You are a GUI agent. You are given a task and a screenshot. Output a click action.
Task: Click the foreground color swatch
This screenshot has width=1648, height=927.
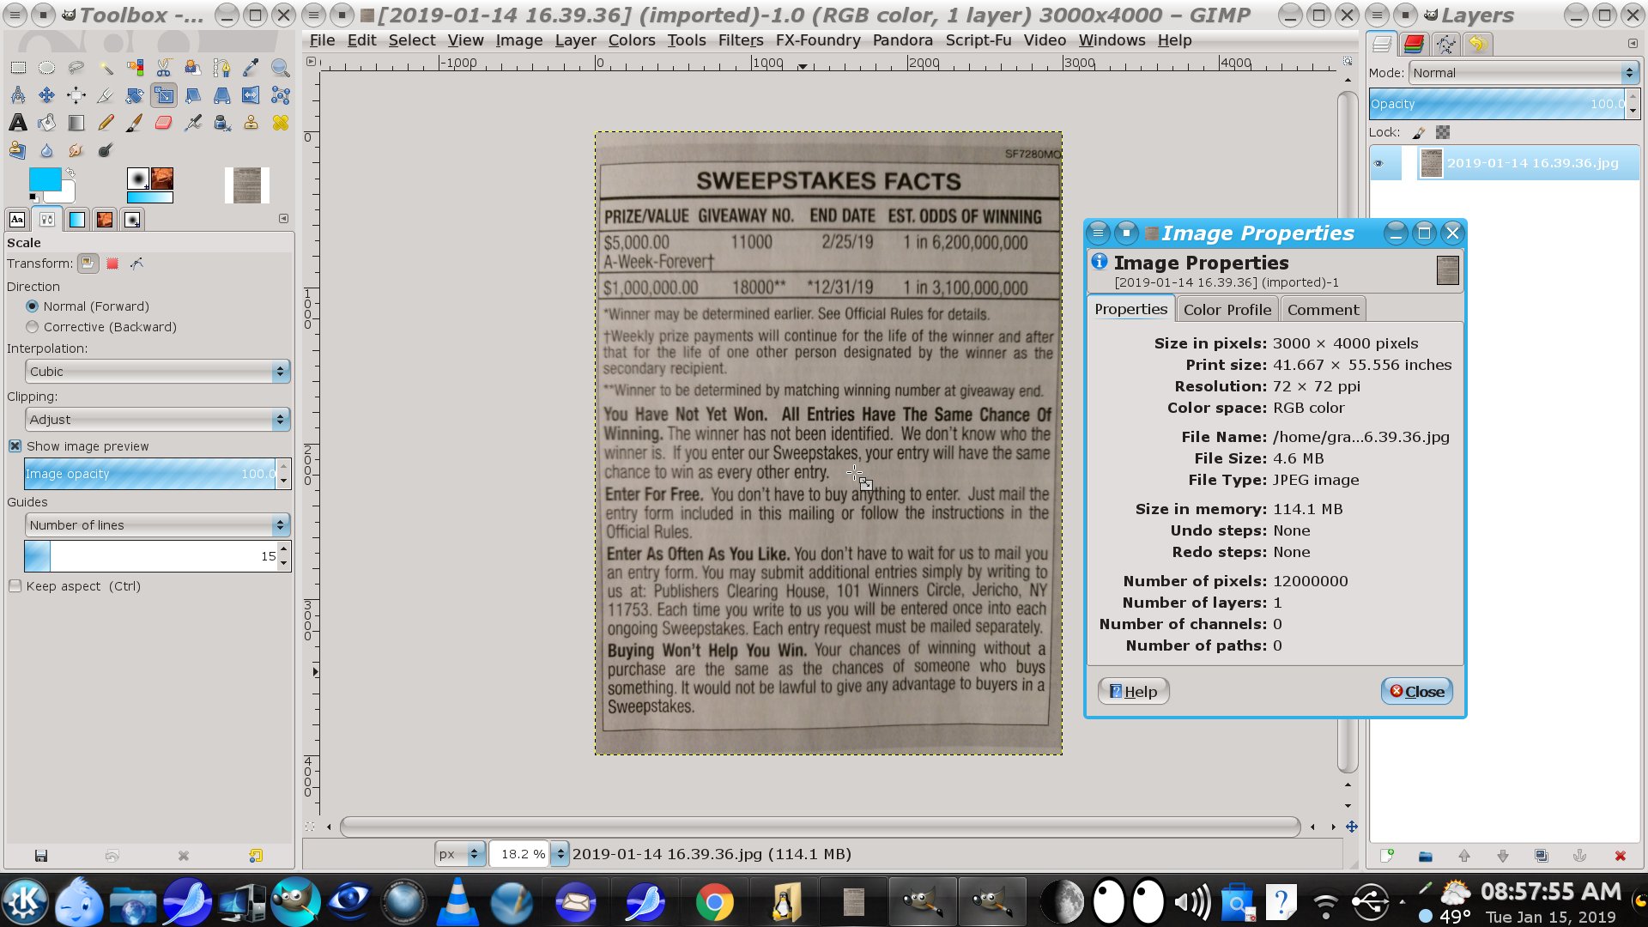tap(45, 179)
